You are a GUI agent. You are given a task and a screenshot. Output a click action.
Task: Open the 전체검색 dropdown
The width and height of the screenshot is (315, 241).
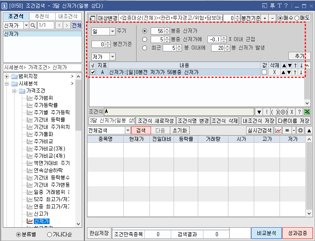[128, 131]
